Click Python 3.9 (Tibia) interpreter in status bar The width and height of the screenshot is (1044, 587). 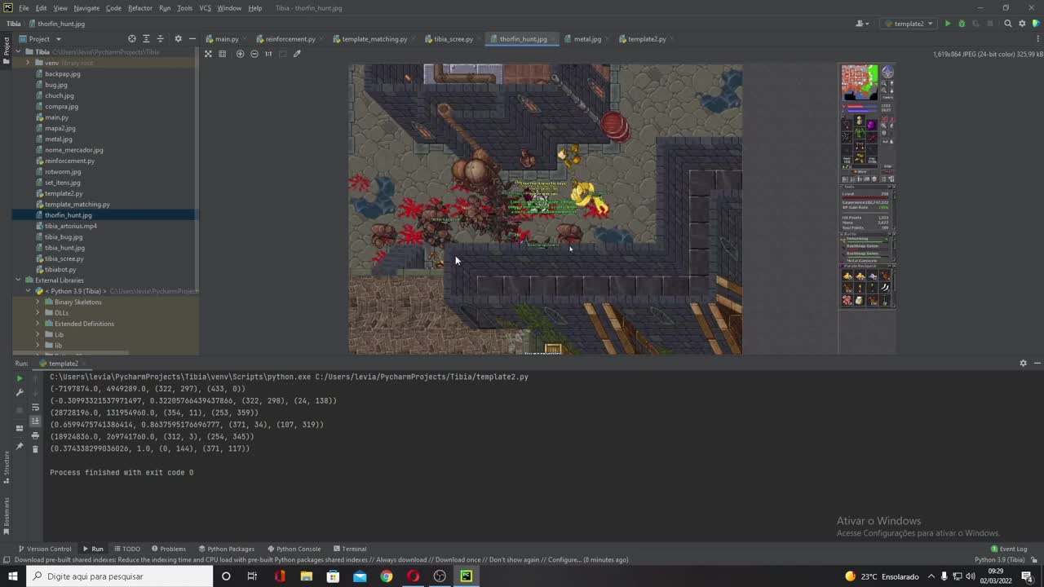pyautogui.click(x=999, y=560)
